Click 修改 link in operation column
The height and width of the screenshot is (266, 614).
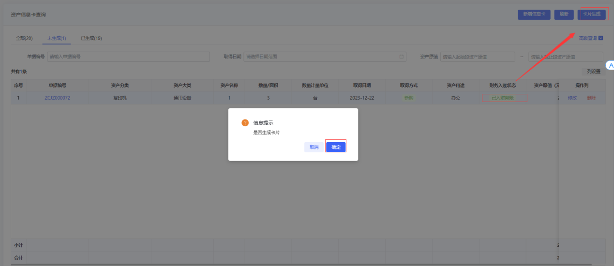click(572, 98)
